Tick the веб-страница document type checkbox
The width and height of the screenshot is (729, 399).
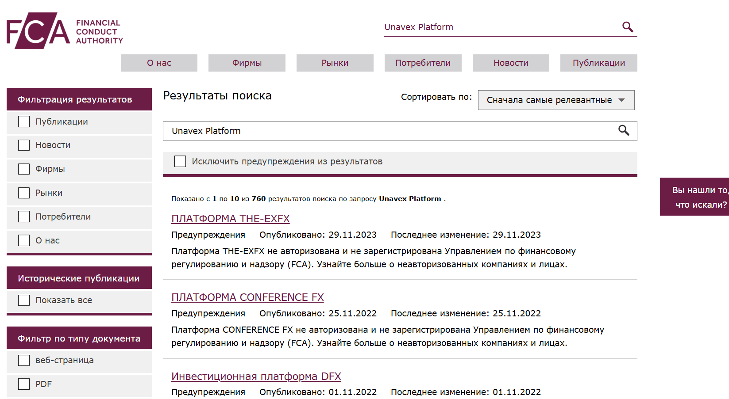24,360
